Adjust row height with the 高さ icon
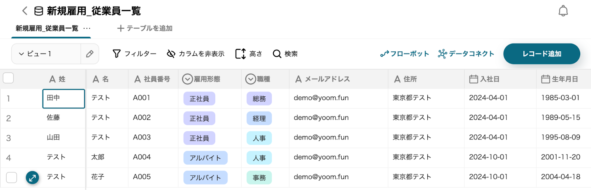Image resolution: width=591 pixels, height=190 pixels. click(249, 54)
